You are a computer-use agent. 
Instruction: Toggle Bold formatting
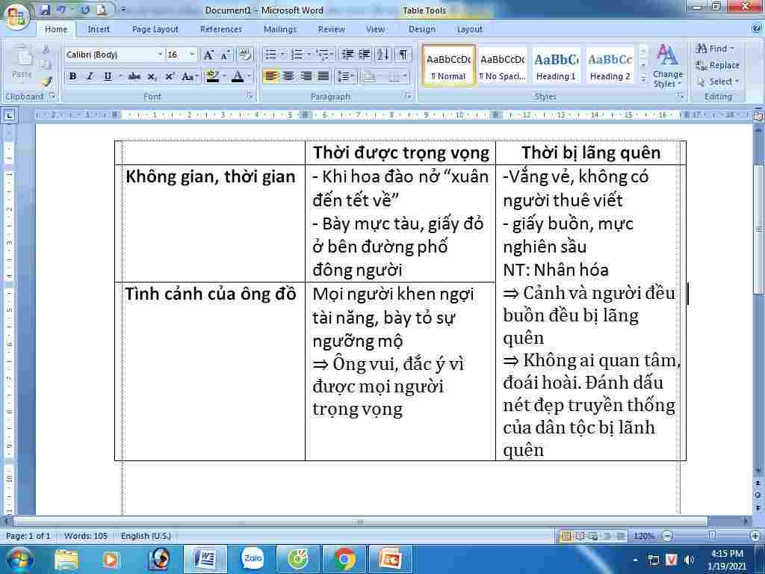tap(72, 76)
